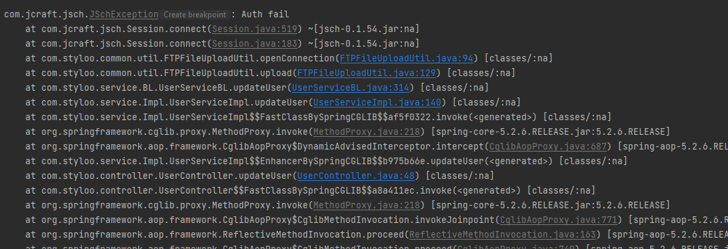Open ReflectiveMethodInvocation.java:163 link

pyautogui.click(x=503, y=234)
